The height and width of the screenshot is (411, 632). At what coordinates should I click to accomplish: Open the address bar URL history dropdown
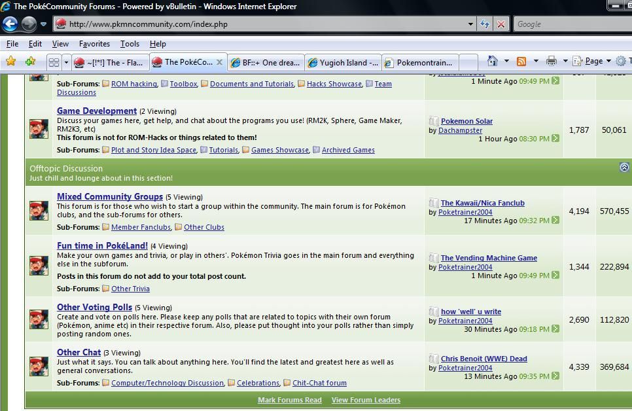tap(470, 24)
